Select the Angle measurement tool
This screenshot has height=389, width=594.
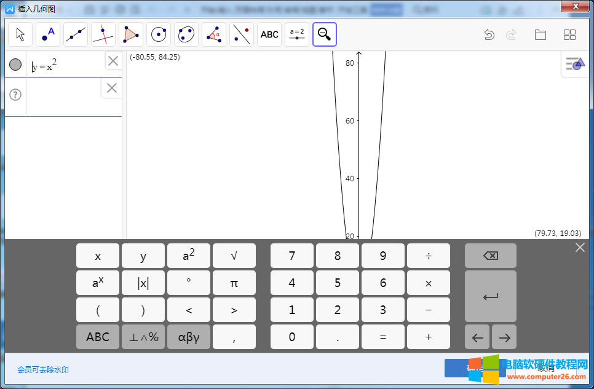point(214,35)
